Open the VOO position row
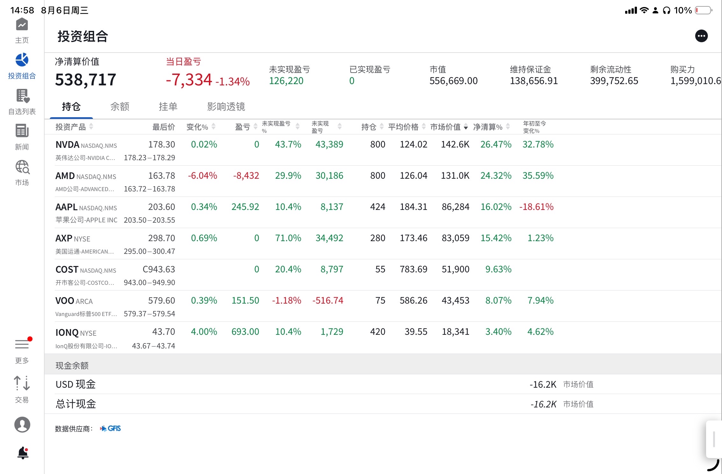Viewport: 722px width, 474px height. click(x=383, y=306)
